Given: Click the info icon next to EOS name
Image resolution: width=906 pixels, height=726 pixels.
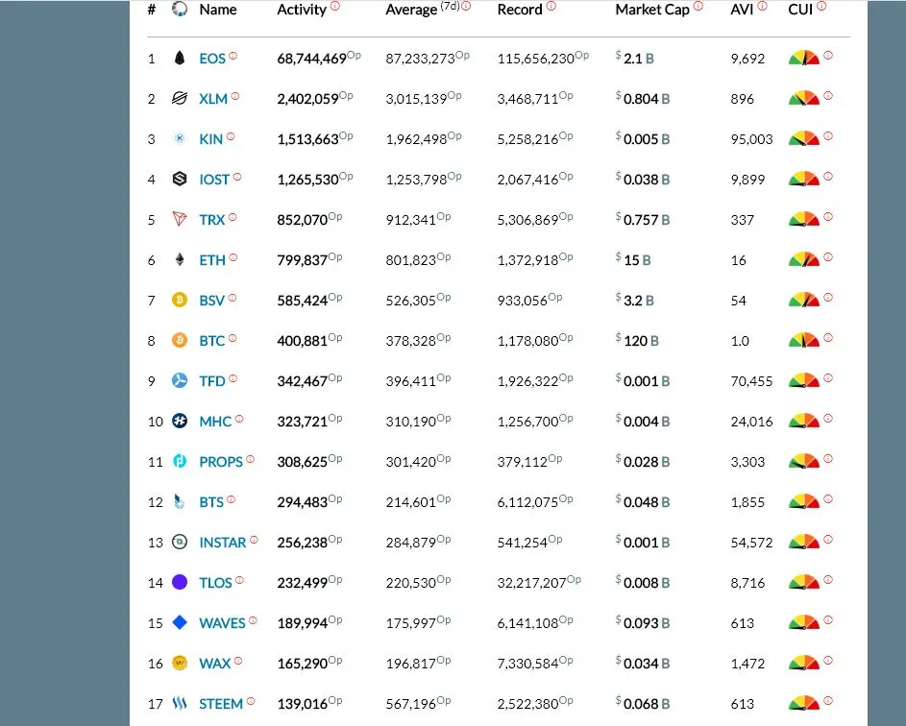Looking at the screenshot, I should (233, 56).
